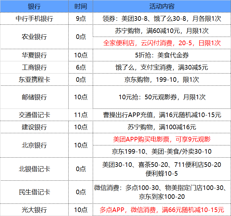Select the 农业银行 cell

34,37
